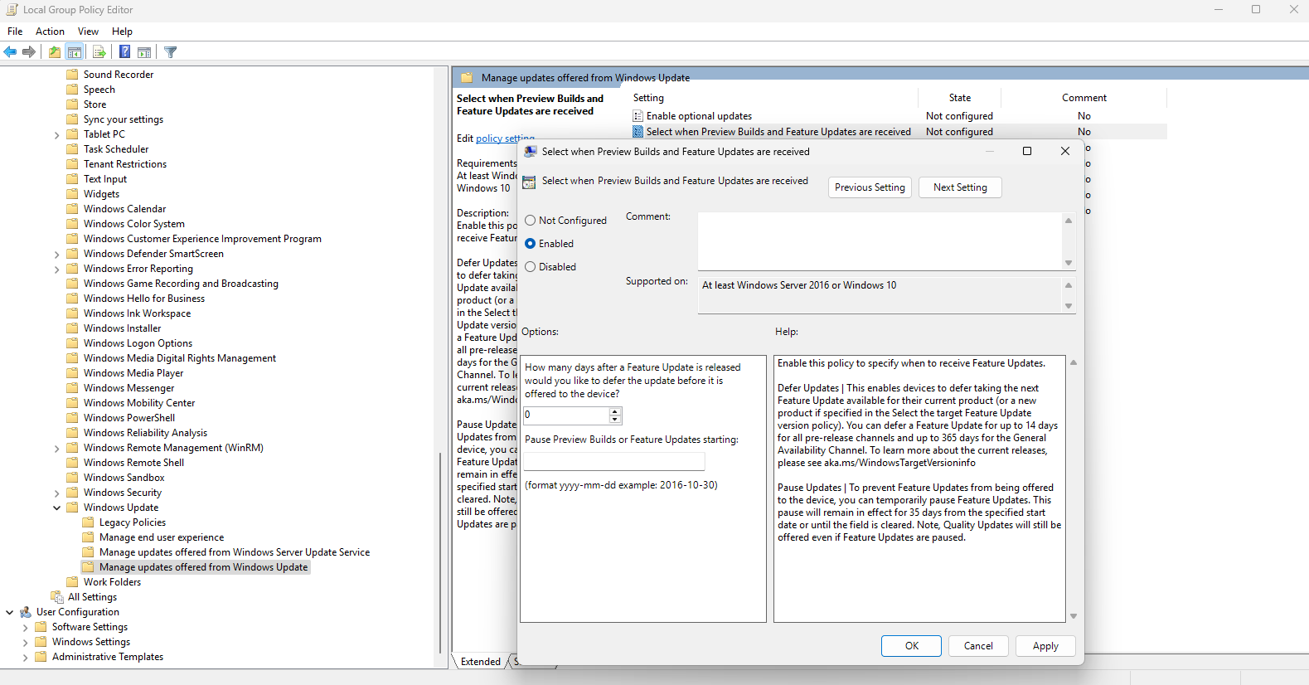The height and width of the screenshot is (685, 1309).
Task: Expand the Windows Security tree node
Action: [57, 493]
